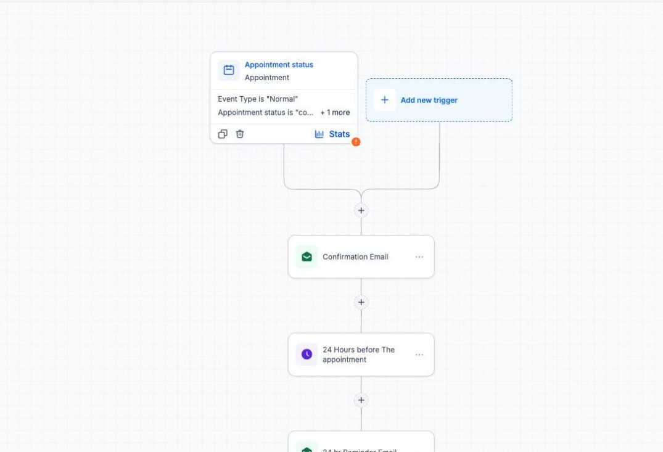The width and height of the screenshot is (663, 452).
Task: Click 'Appointment status is "co...' filter text
Action: (266, 112)
